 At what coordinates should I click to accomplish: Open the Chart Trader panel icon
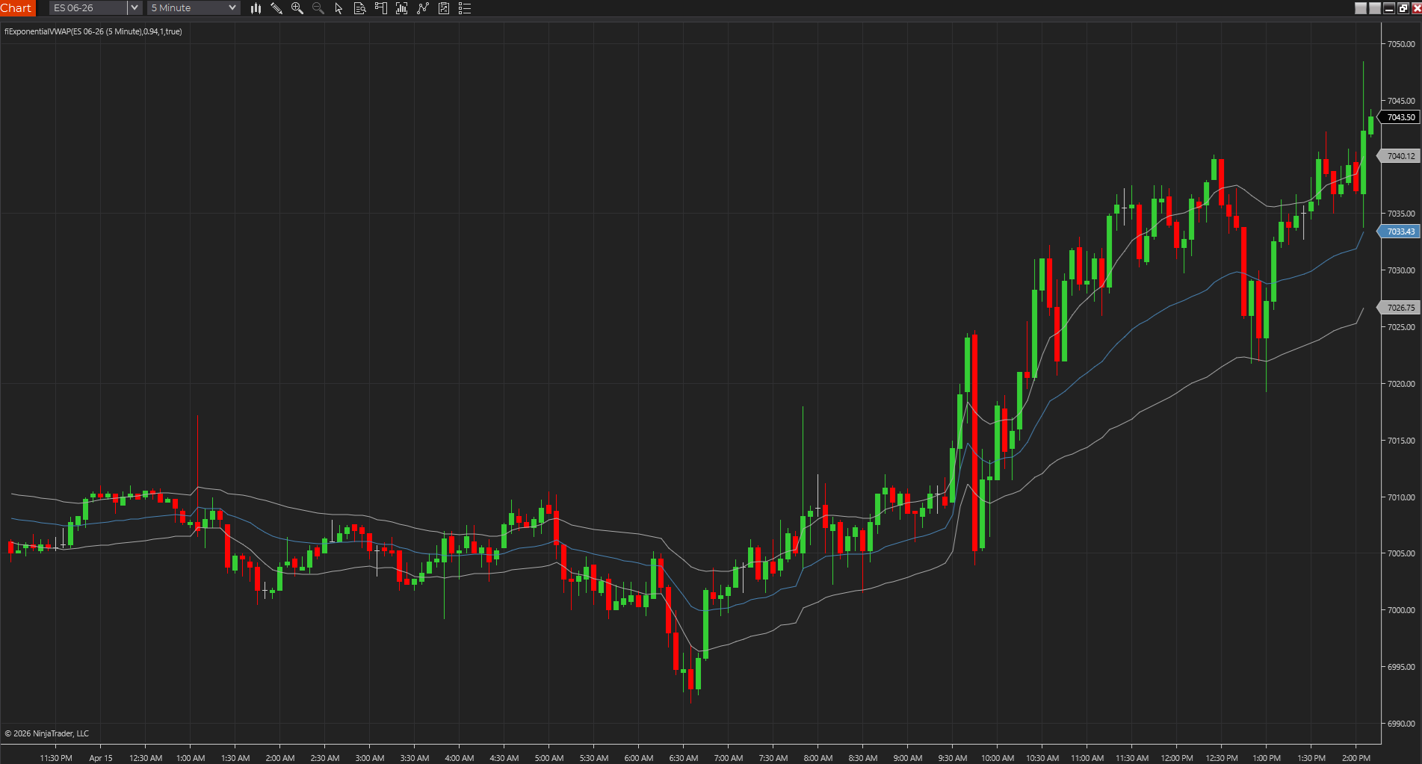tap(380, 8)
